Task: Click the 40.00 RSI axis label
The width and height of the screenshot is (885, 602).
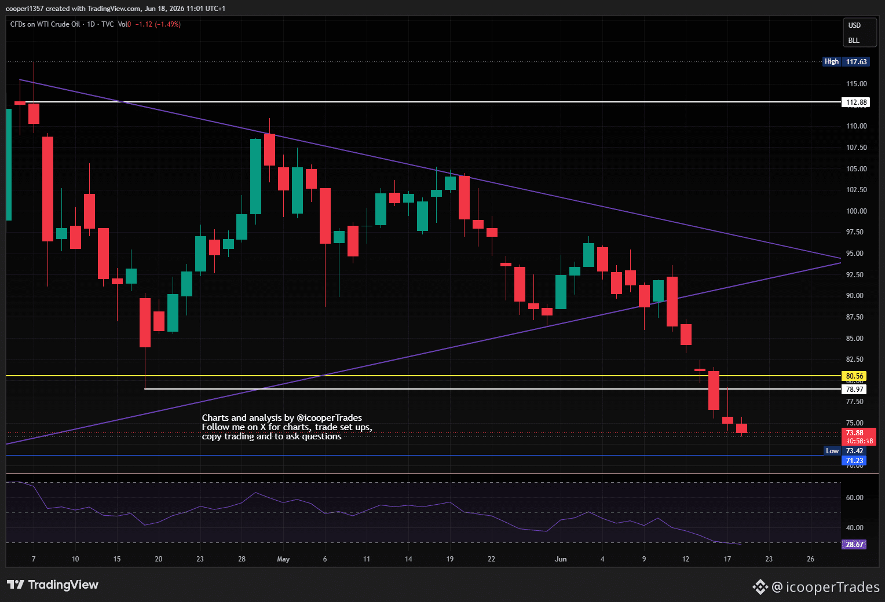Action: point(854,528)
